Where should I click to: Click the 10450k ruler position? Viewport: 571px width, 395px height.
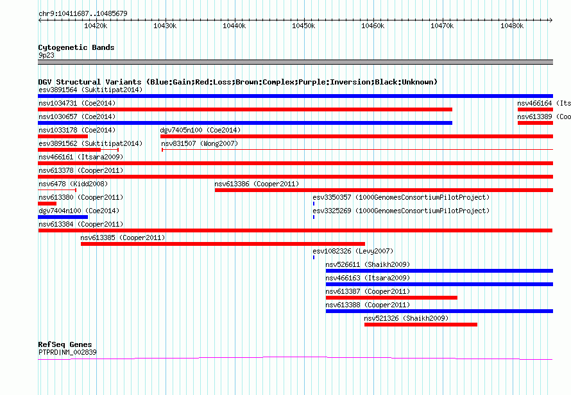point(303,26)
